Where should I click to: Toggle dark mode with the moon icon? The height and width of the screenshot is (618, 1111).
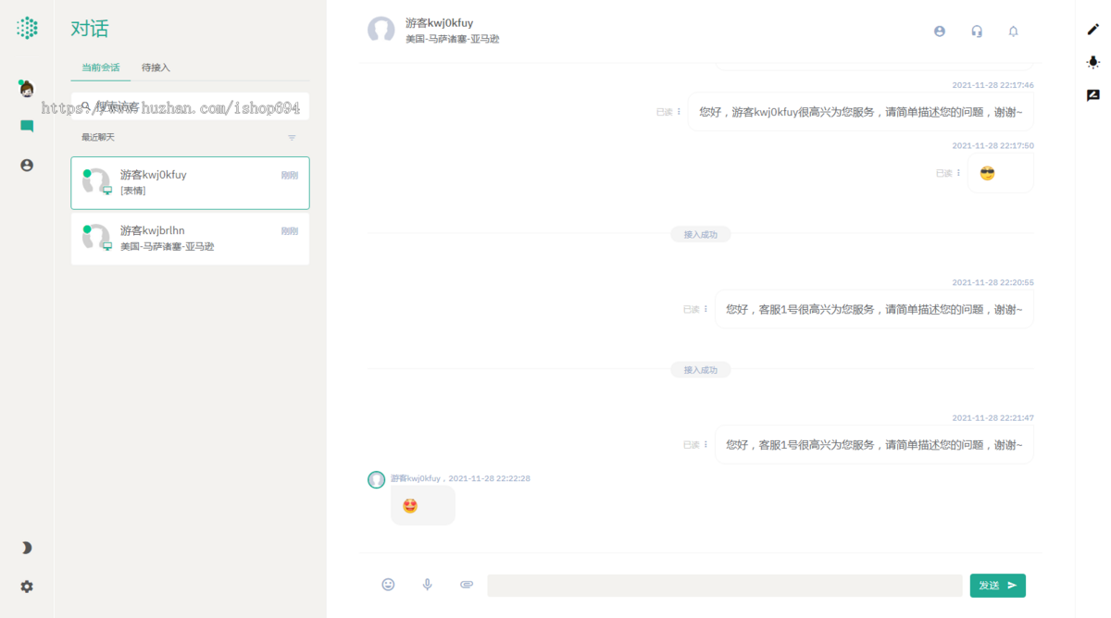point(26,547)
